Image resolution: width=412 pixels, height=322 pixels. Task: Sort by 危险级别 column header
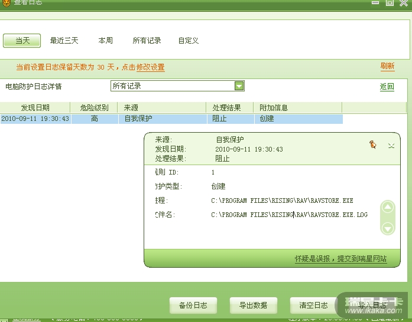click(94, 107)
